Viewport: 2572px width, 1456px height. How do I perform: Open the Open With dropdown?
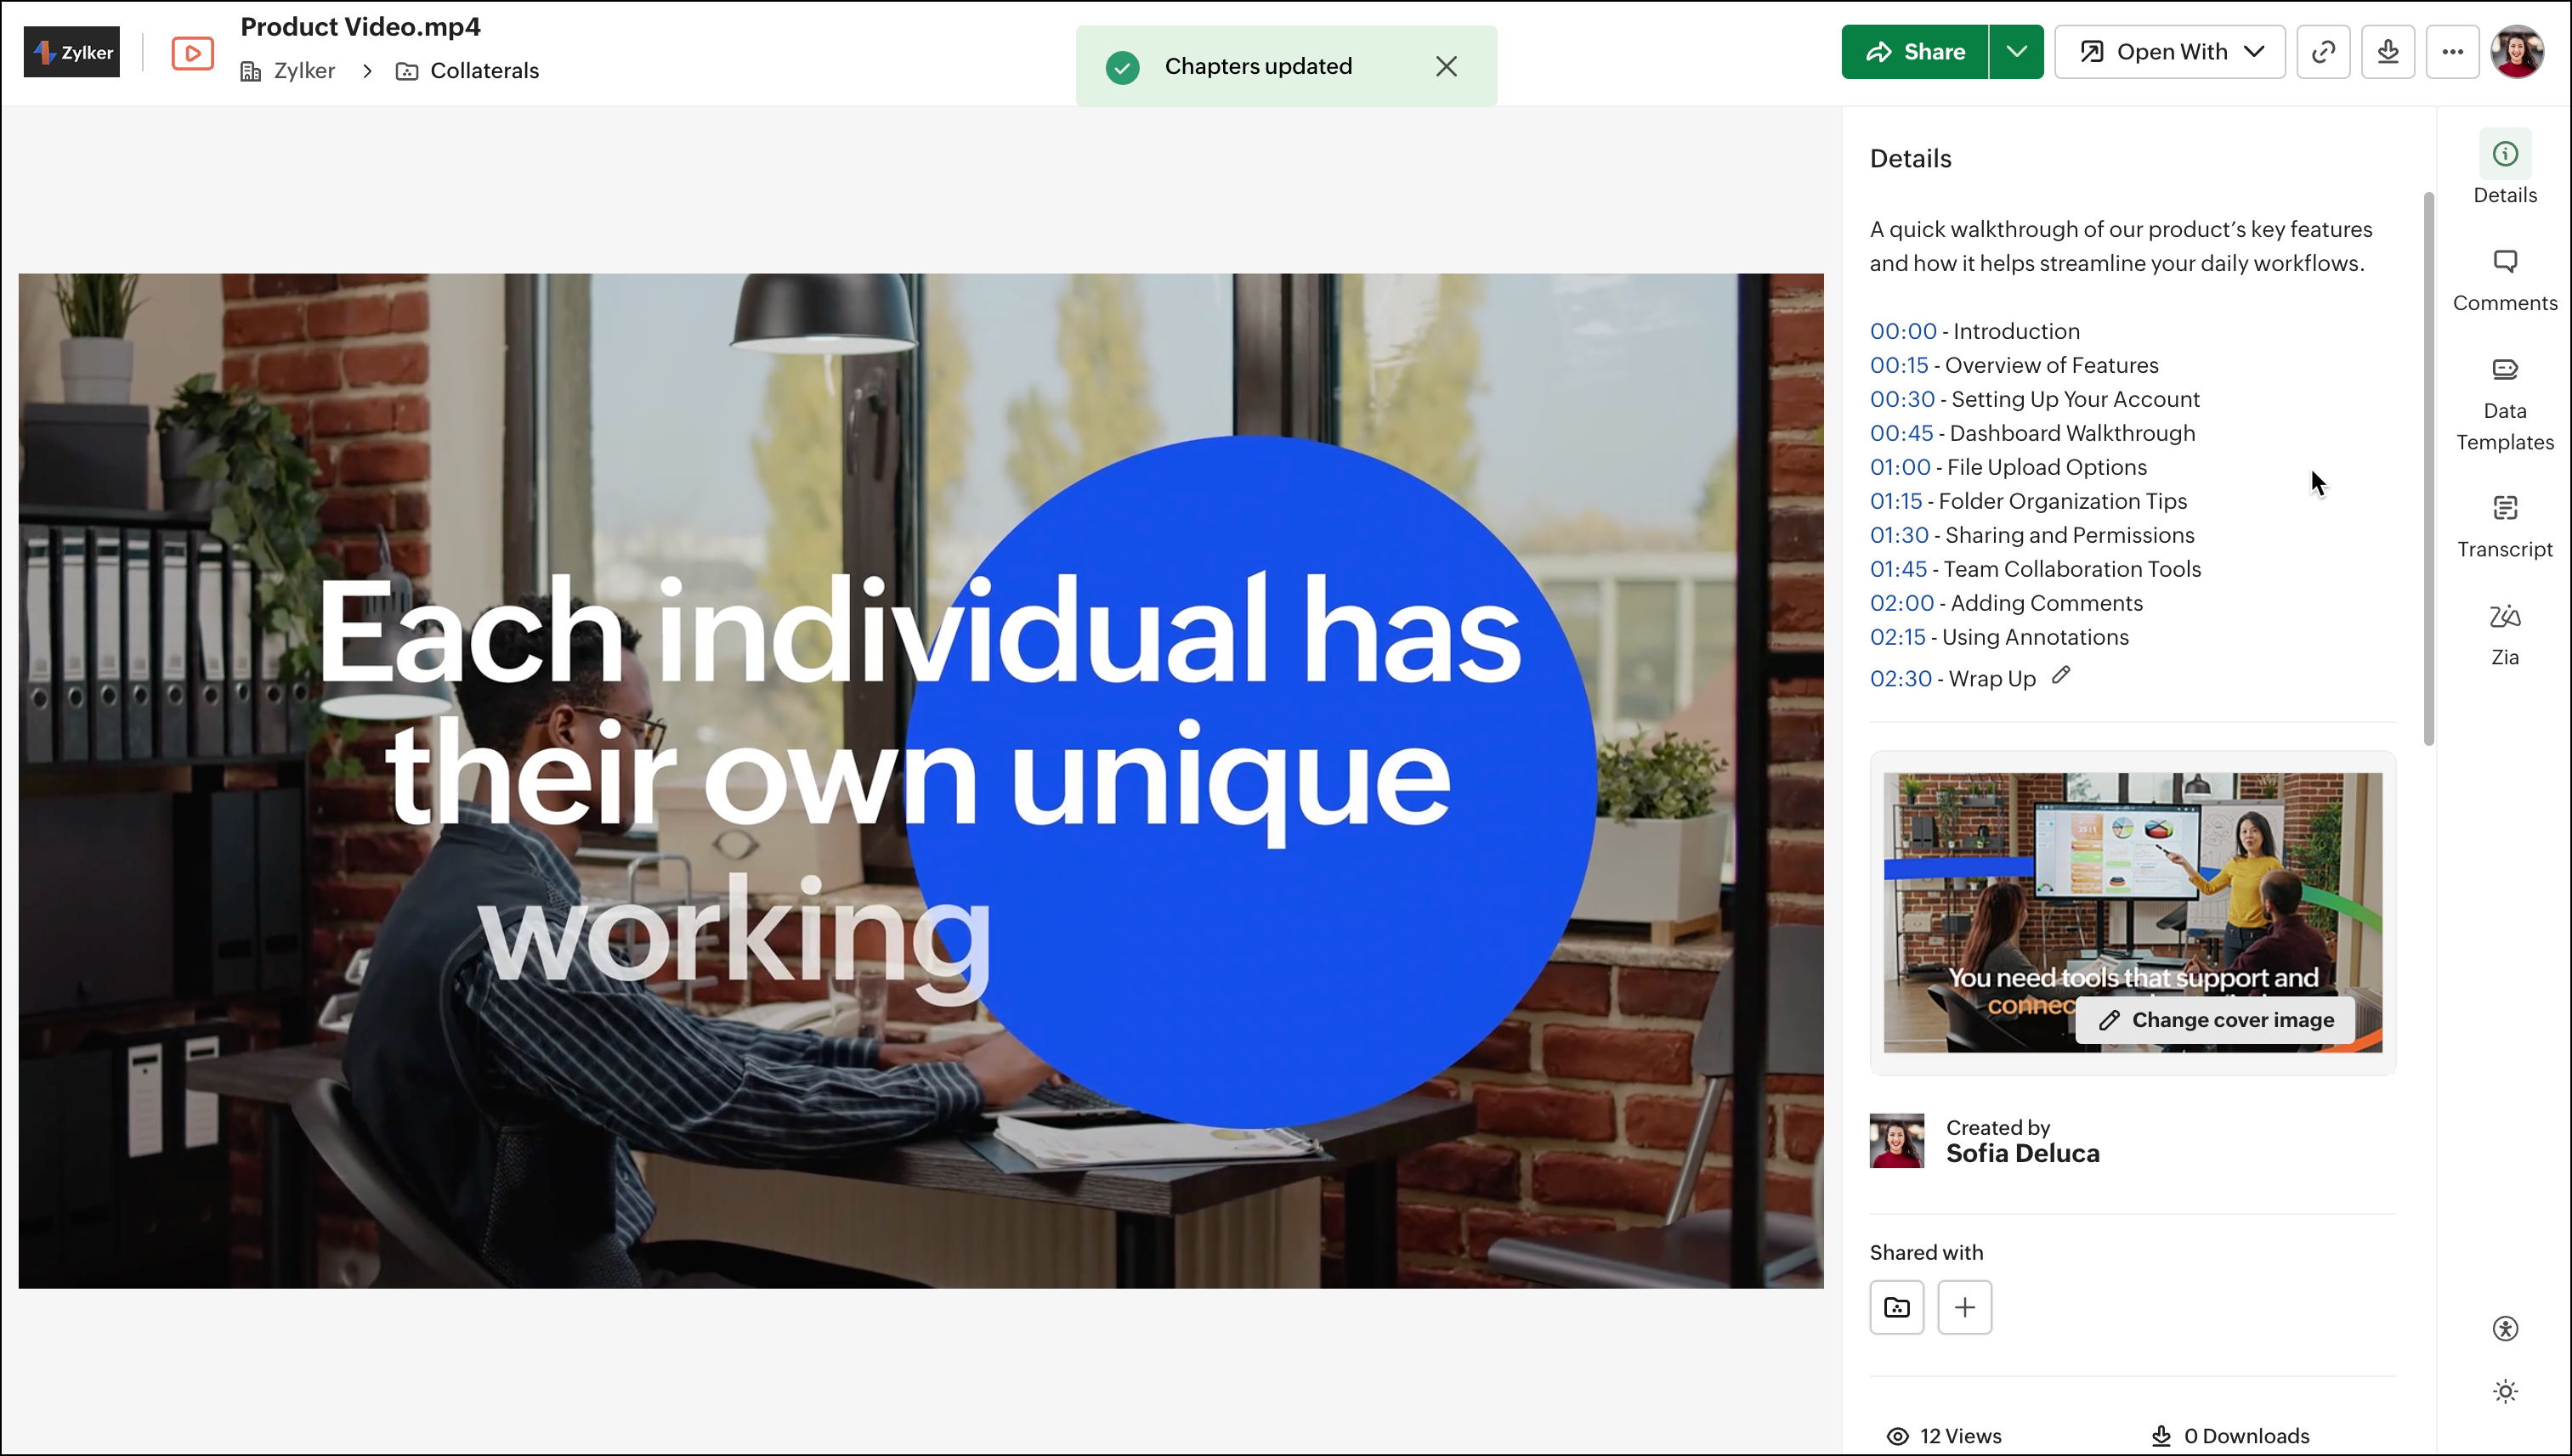2170,52
